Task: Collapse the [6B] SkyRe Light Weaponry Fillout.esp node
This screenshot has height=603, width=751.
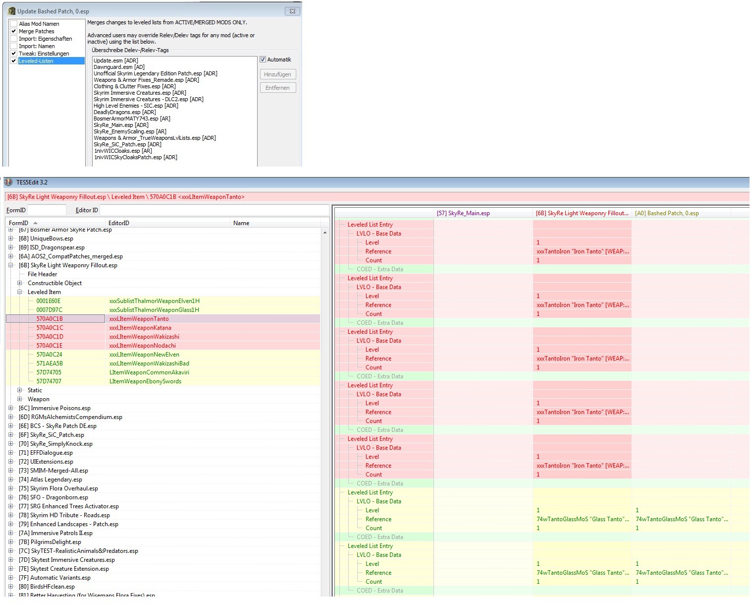Action: point(11,265)
